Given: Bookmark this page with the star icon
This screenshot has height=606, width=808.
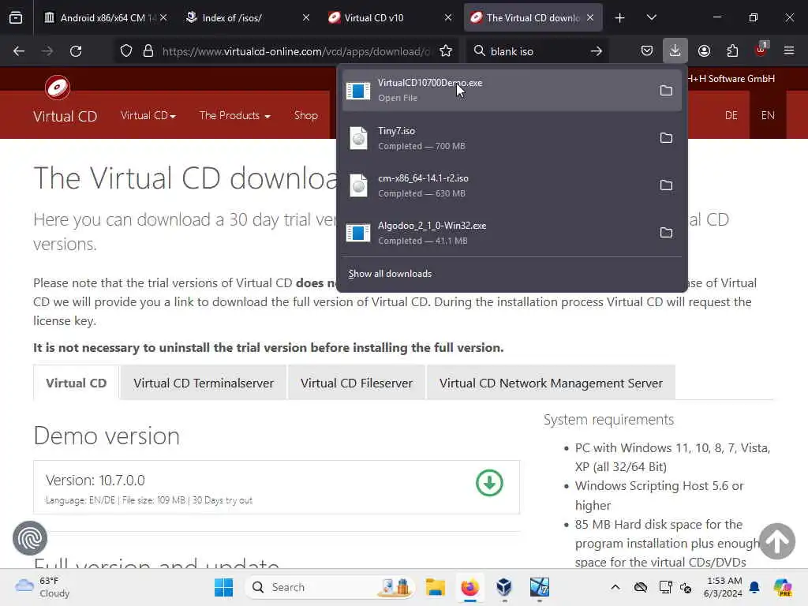Looking at the screenshot, I should [446, 51].
